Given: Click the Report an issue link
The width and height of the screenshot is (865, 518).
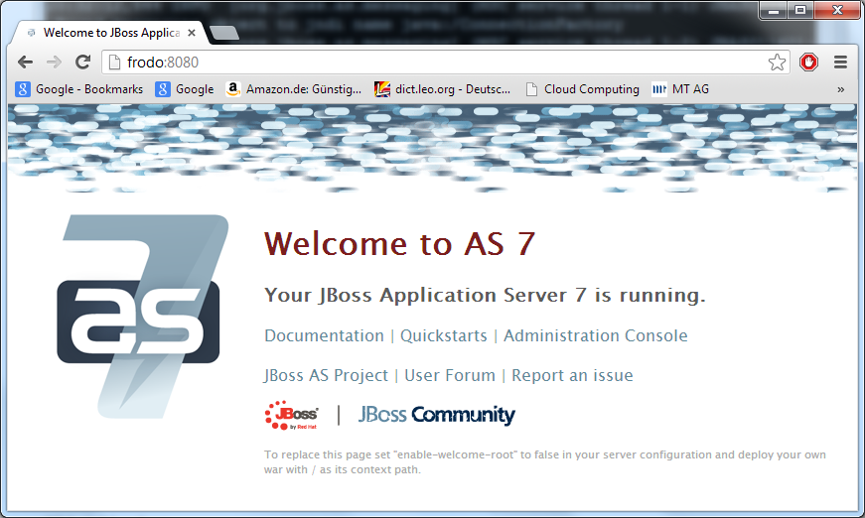Looking at the screenshot, I should (572, 375).
